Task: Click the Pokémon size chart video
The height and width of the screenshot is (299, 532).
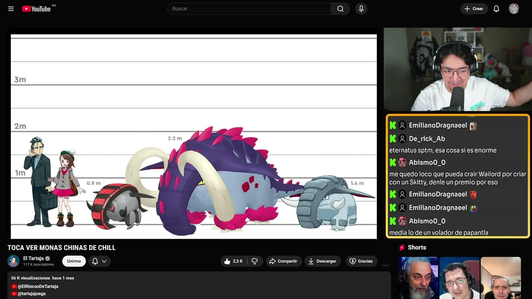Action: click(194, 137)
